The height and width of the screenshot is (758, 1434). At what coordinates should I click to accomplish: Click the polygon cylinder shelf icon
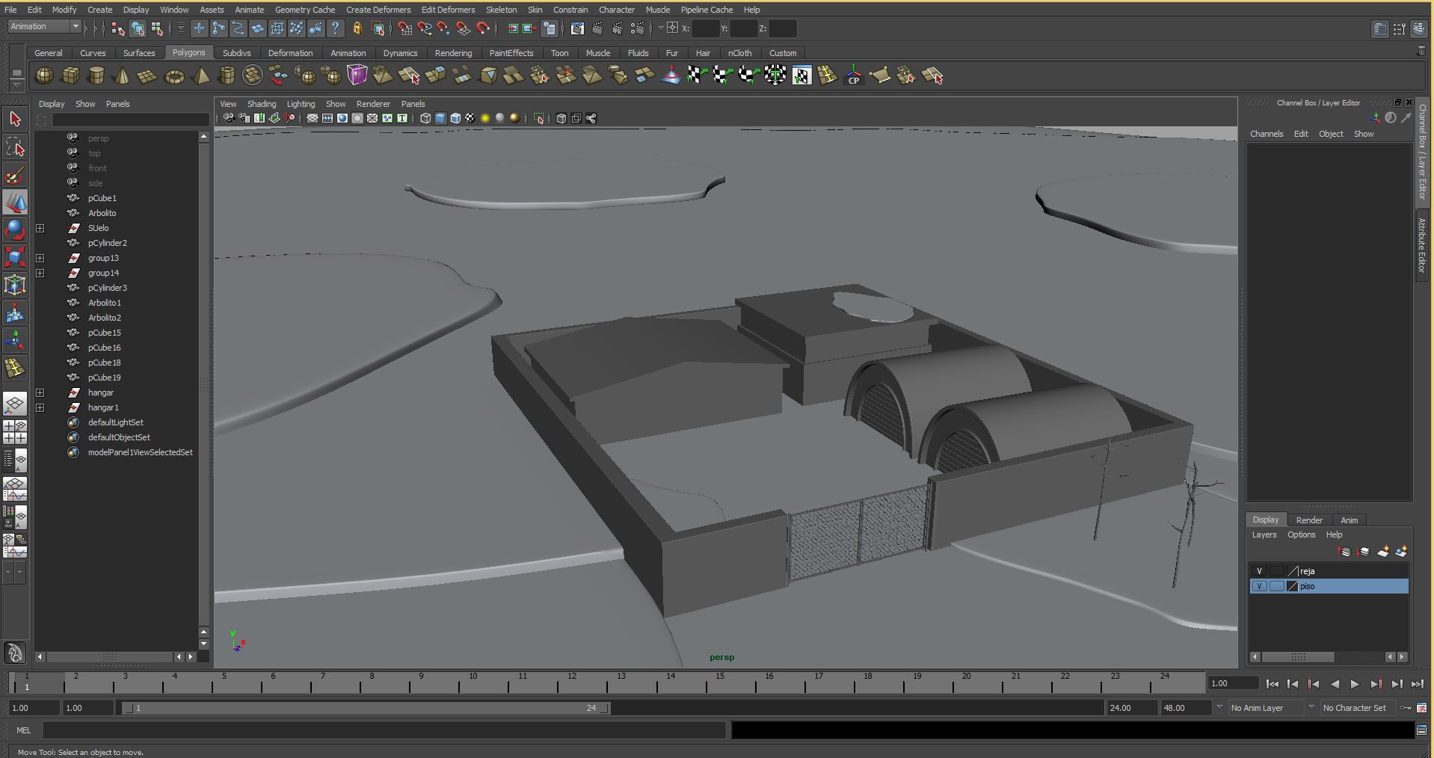click(96, 76)
